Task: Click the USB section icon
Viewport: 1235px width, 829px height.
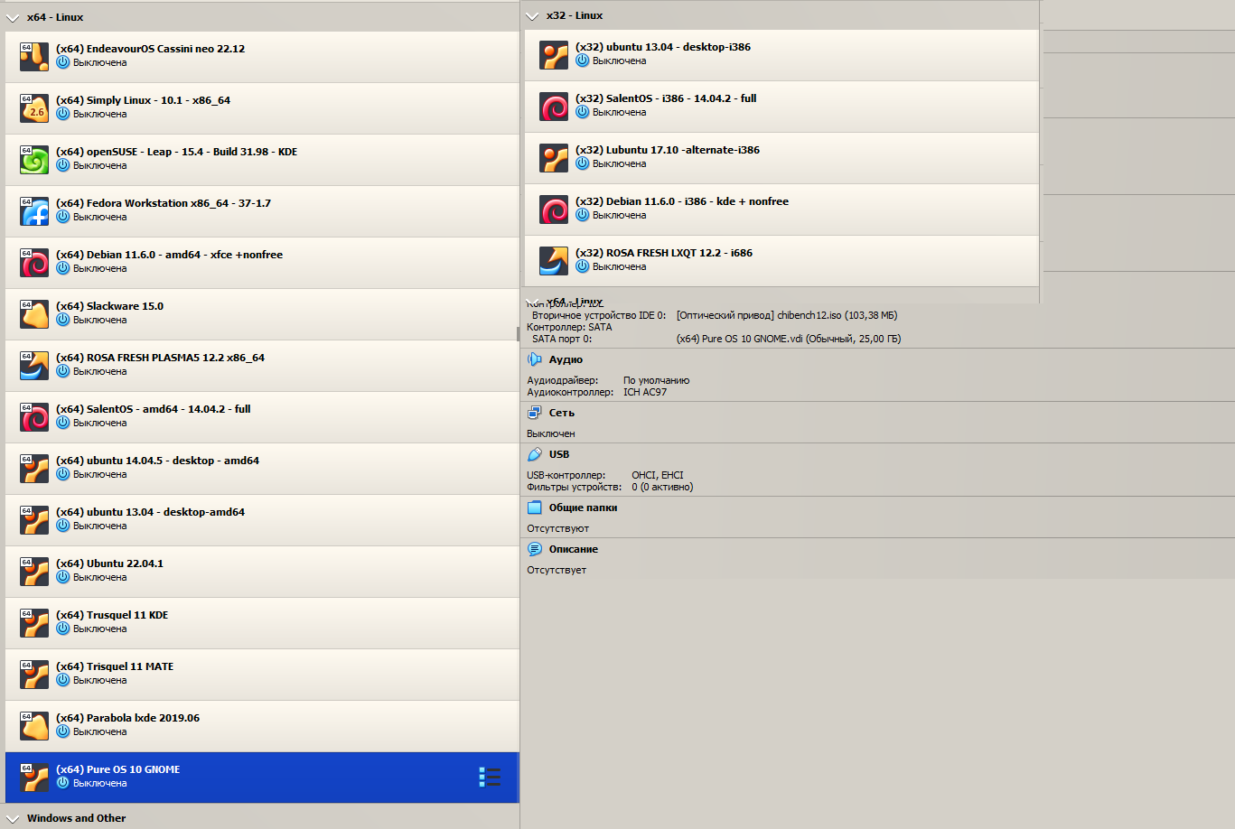Action: click(x=535, y=454)
